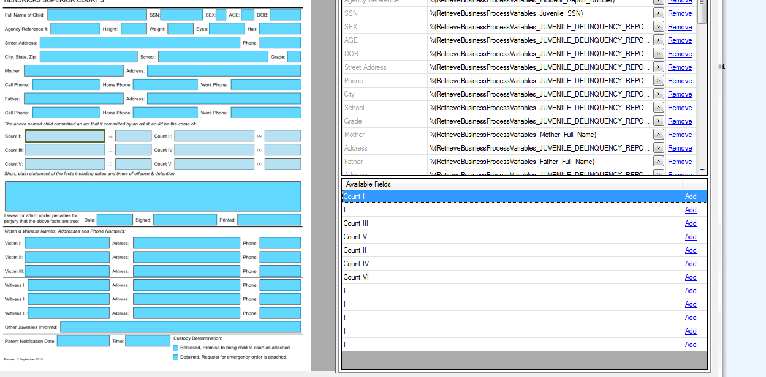Click the arrow button in the Mother row

coord(658,135)
